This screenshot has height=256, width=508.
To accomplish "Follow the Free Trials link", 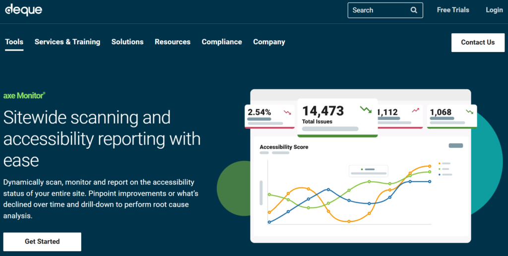I will pos(453,10).
